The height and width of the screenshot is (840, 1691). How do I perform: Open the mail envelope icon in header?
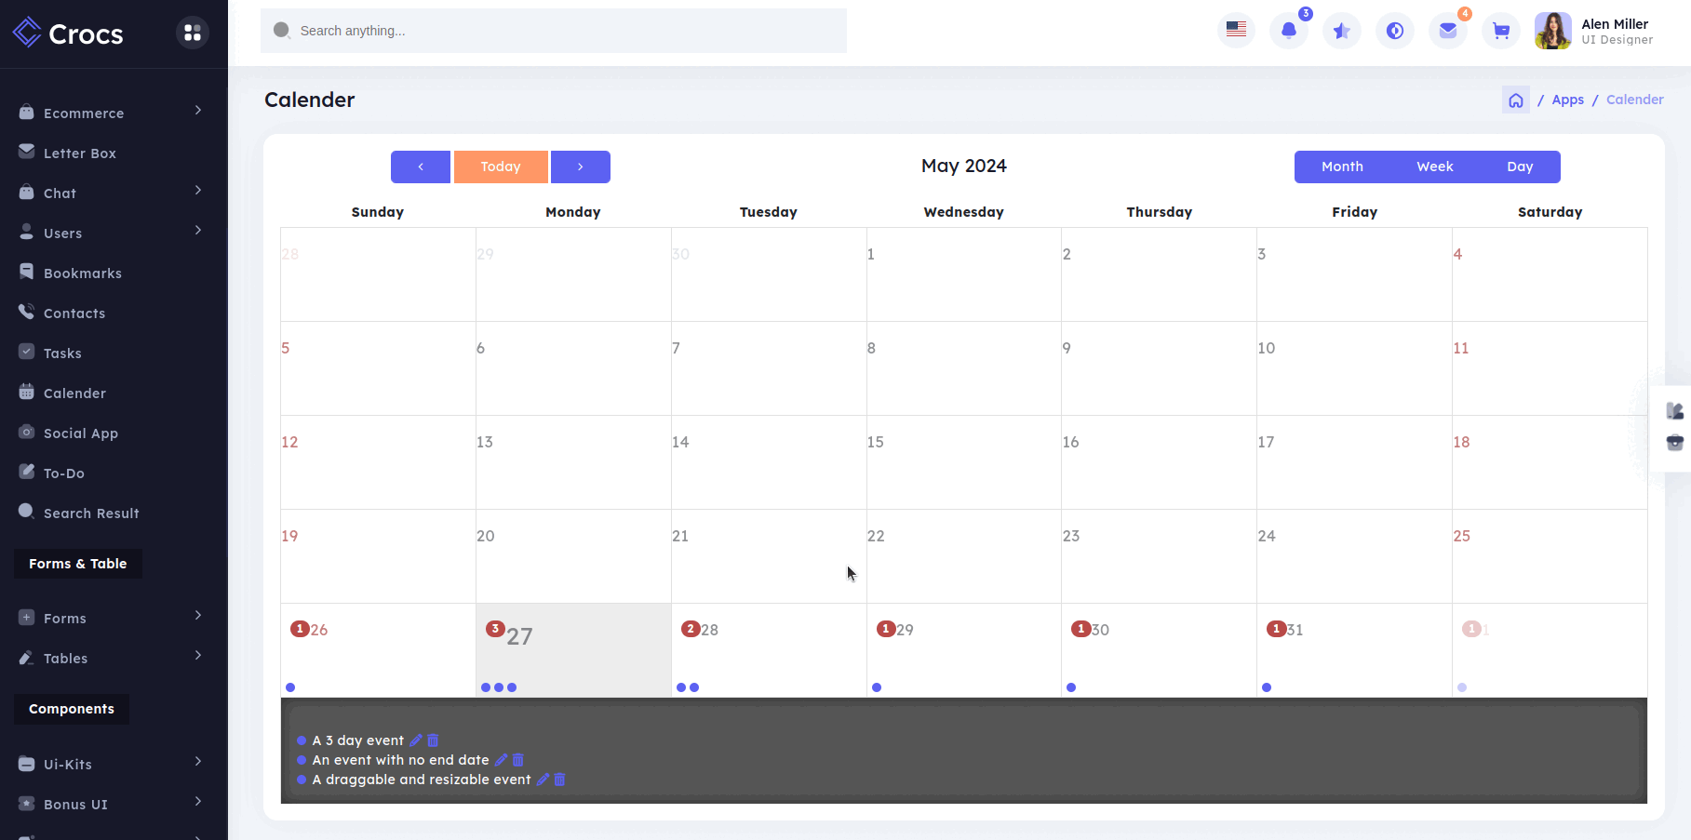(1448, 31)
